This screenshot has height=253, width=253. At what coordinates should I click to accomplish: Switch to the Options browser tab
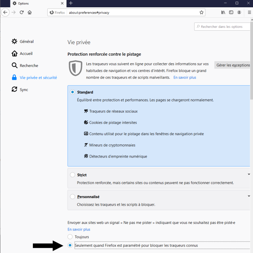pos(38,3)
